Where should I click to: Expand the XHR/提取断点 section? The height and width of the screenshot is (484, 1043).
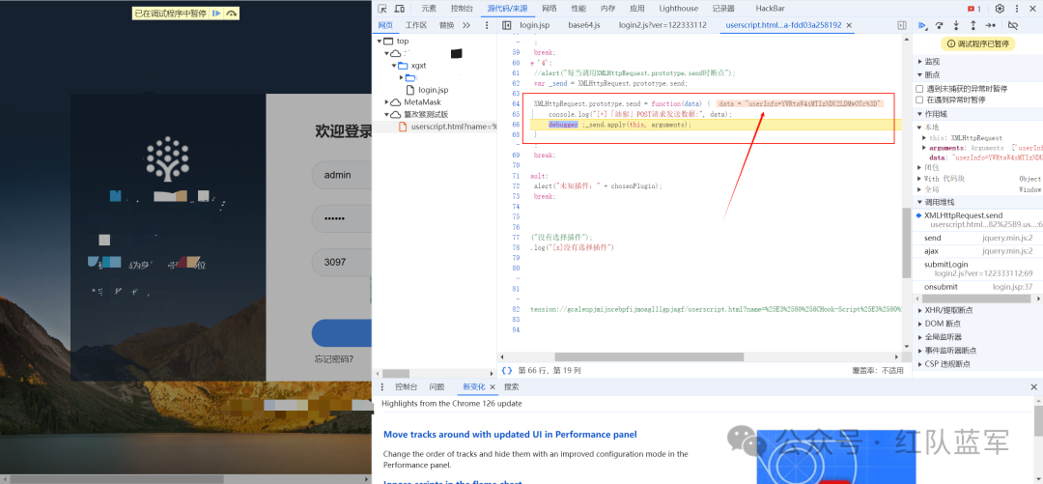tap(949, 310)
